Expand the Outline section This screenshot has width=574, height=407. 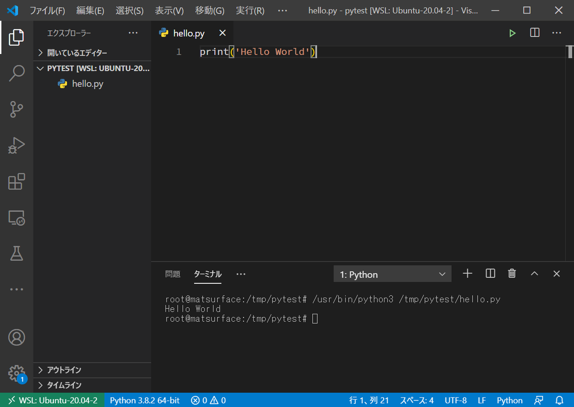coord(92,370)
